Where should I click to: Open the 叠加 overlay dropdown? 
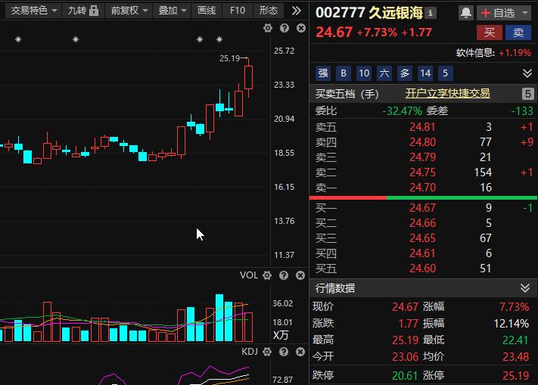coord(172,11)
